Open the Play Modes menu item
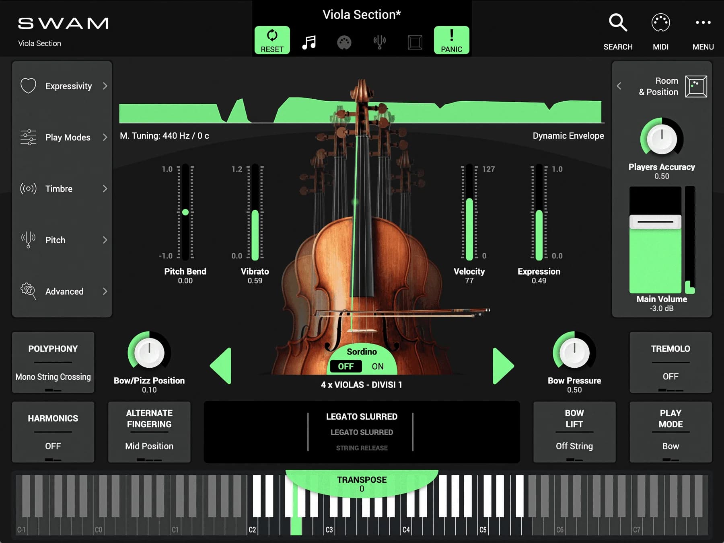 tap(62, 137)
